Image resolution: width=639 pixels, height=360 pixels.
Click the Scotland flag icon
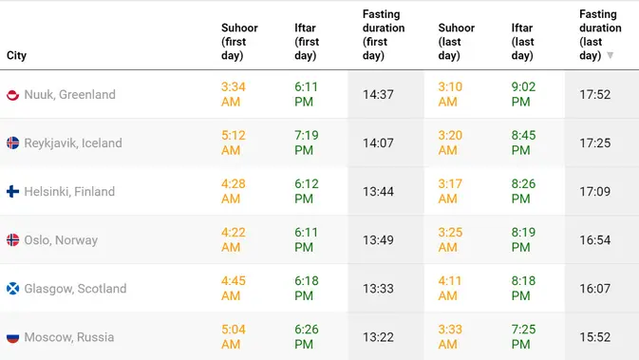[12, 289]
